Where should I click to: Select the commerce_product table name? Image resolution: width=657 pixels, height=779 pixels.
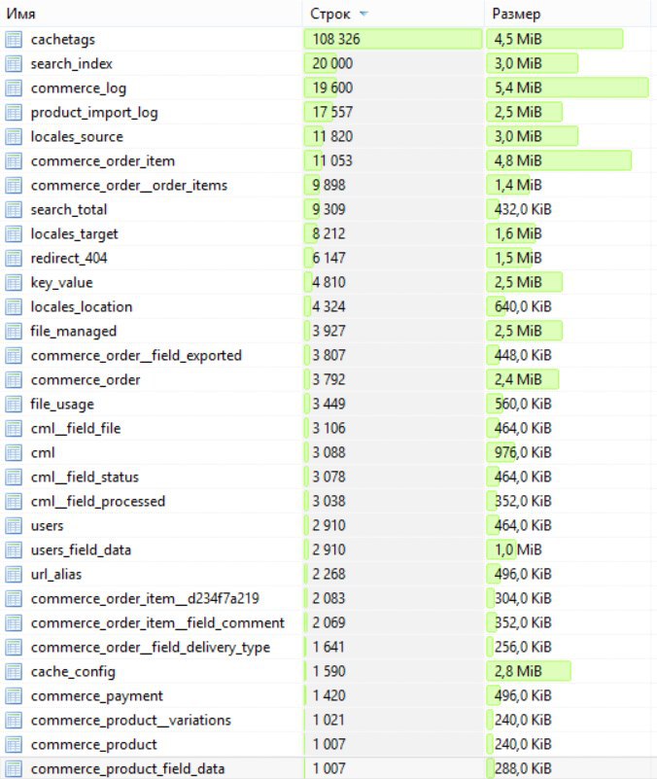click(x=94, y=745)
